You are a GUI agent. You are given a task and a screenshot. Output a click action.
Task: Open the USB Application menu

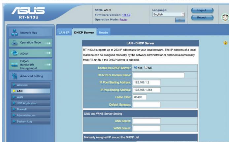(31, 103)
